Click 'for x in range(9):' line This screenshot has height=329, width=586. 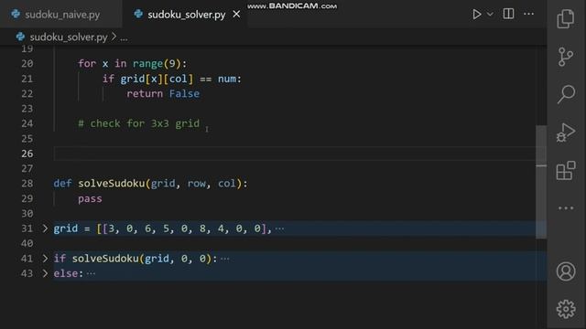click(132, 64)
